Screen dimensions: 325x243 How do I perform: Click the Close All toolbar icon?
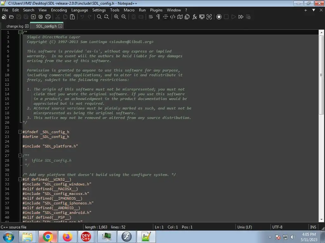pos(41,17)
